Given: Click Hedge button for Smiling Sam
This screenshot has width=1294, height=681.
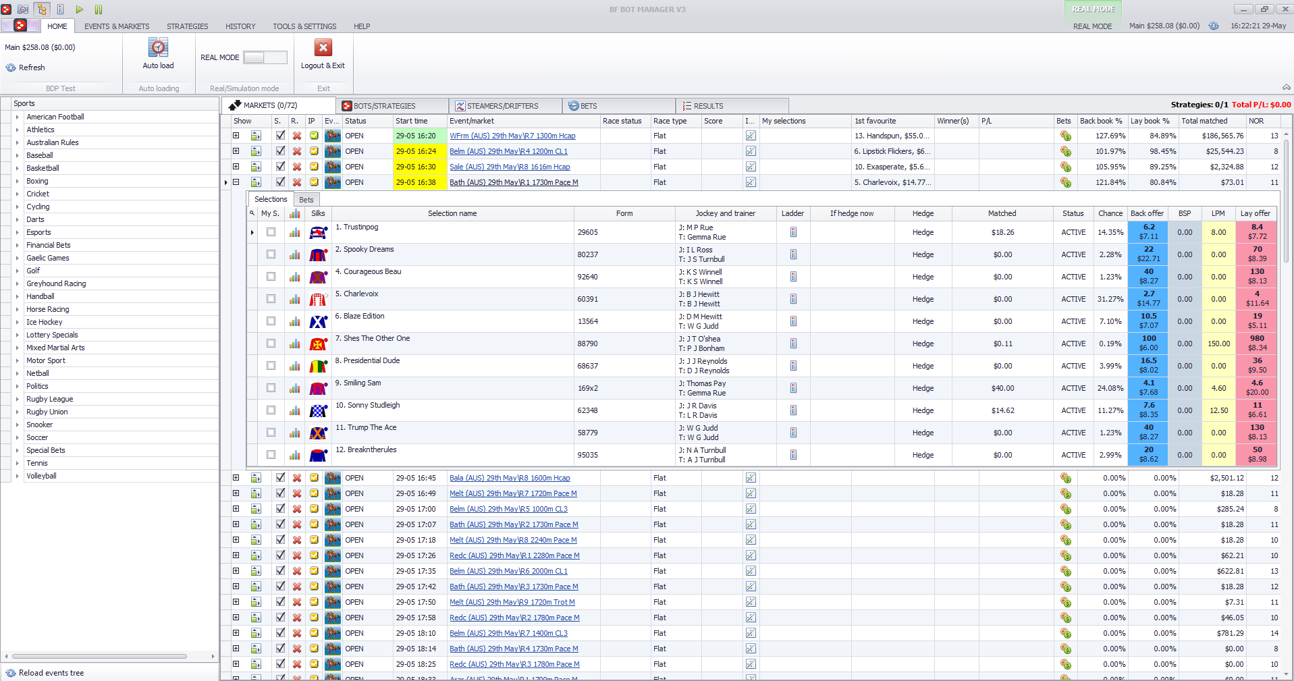Looking at the screenshot, I should coord(923,388).
